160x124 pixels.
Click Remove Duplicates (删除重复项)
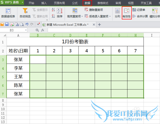pyautogui.click(x=94, y=10)
